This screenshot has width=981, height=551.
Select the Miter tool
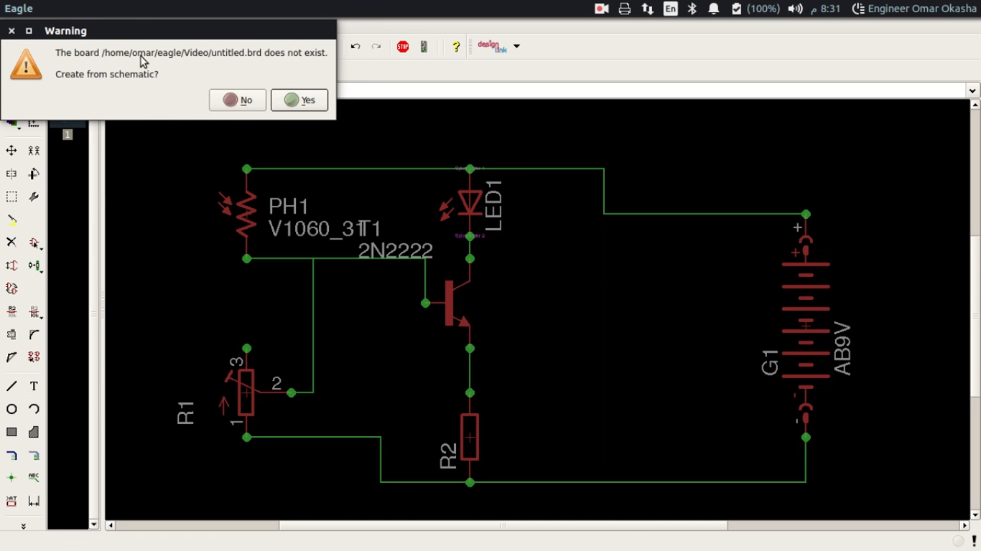point(34,334)
